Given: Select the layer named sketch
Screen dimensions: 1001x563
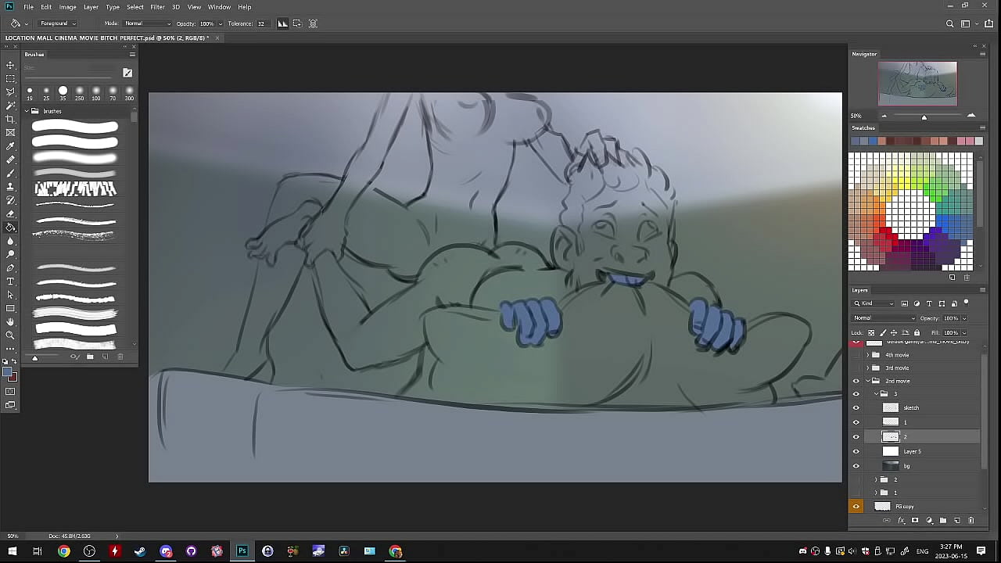Looking at the screenshot, I should pos(931,407).
